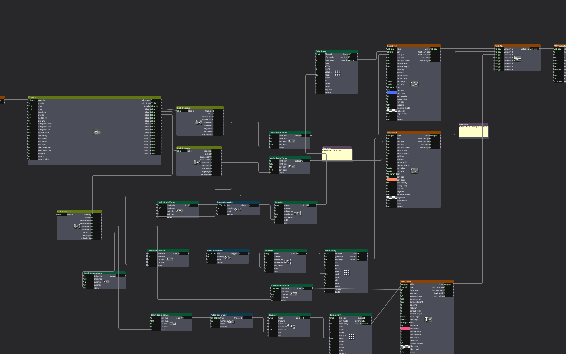Open horz align value on blue-font Text Draw
The height and width of the screenshot is (354, 566).
point(392,81)
